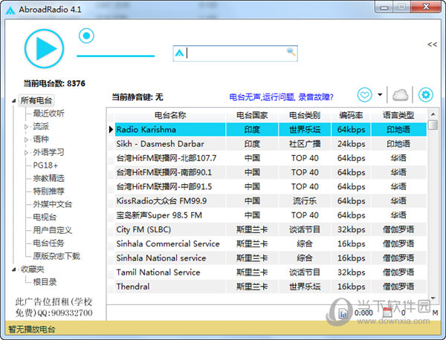446x340 pixels.
Task: Select 宝岛新声Super 98.5 FM station
Action: pos(268,215)
